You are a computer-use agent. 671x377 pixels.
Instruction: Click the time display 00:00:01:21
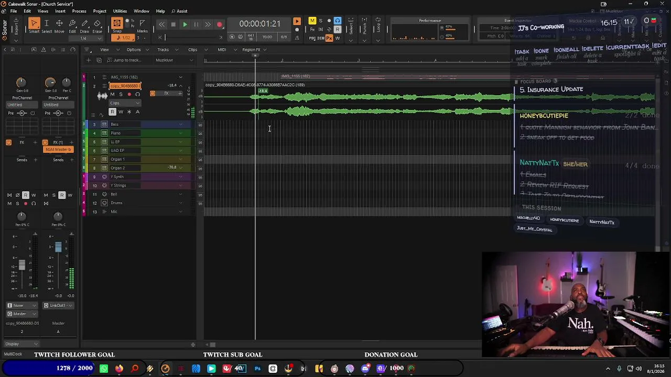coord(259,24)
